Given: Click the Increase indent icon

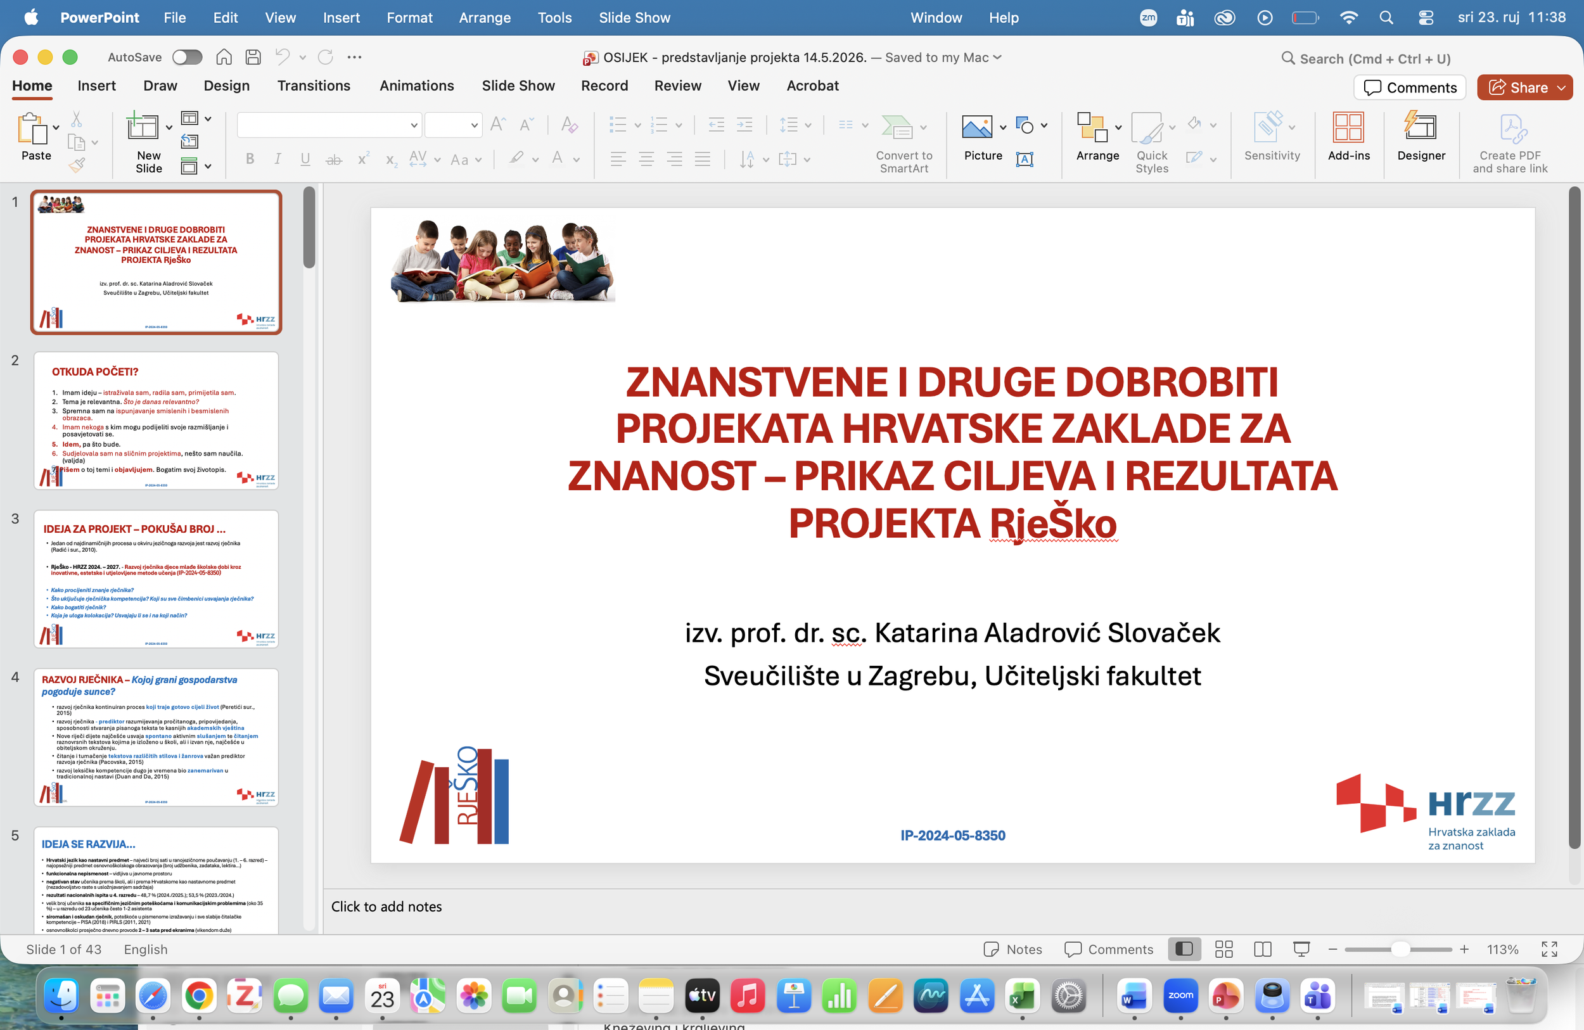Looking at the screenshot, I should pos(744,124).
